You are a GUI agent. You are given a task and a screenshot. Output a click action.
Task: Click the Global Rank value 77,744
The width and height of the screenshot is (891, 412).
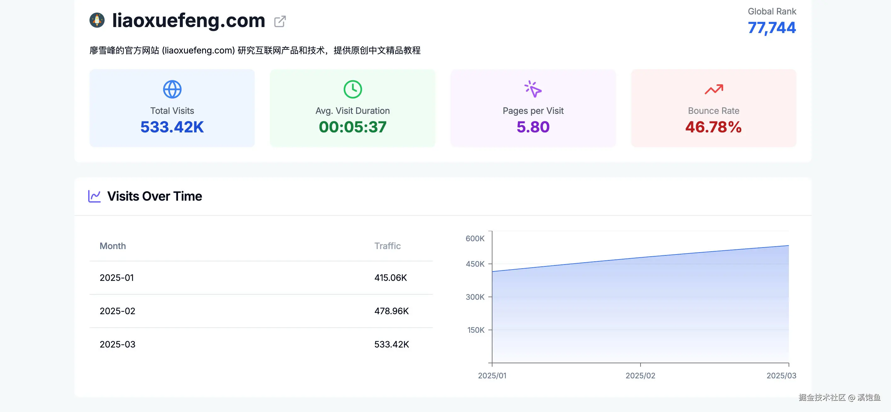(x=771, y=28)
